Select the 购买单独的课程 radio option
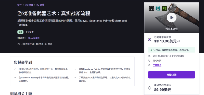 [x=150, y=88]
